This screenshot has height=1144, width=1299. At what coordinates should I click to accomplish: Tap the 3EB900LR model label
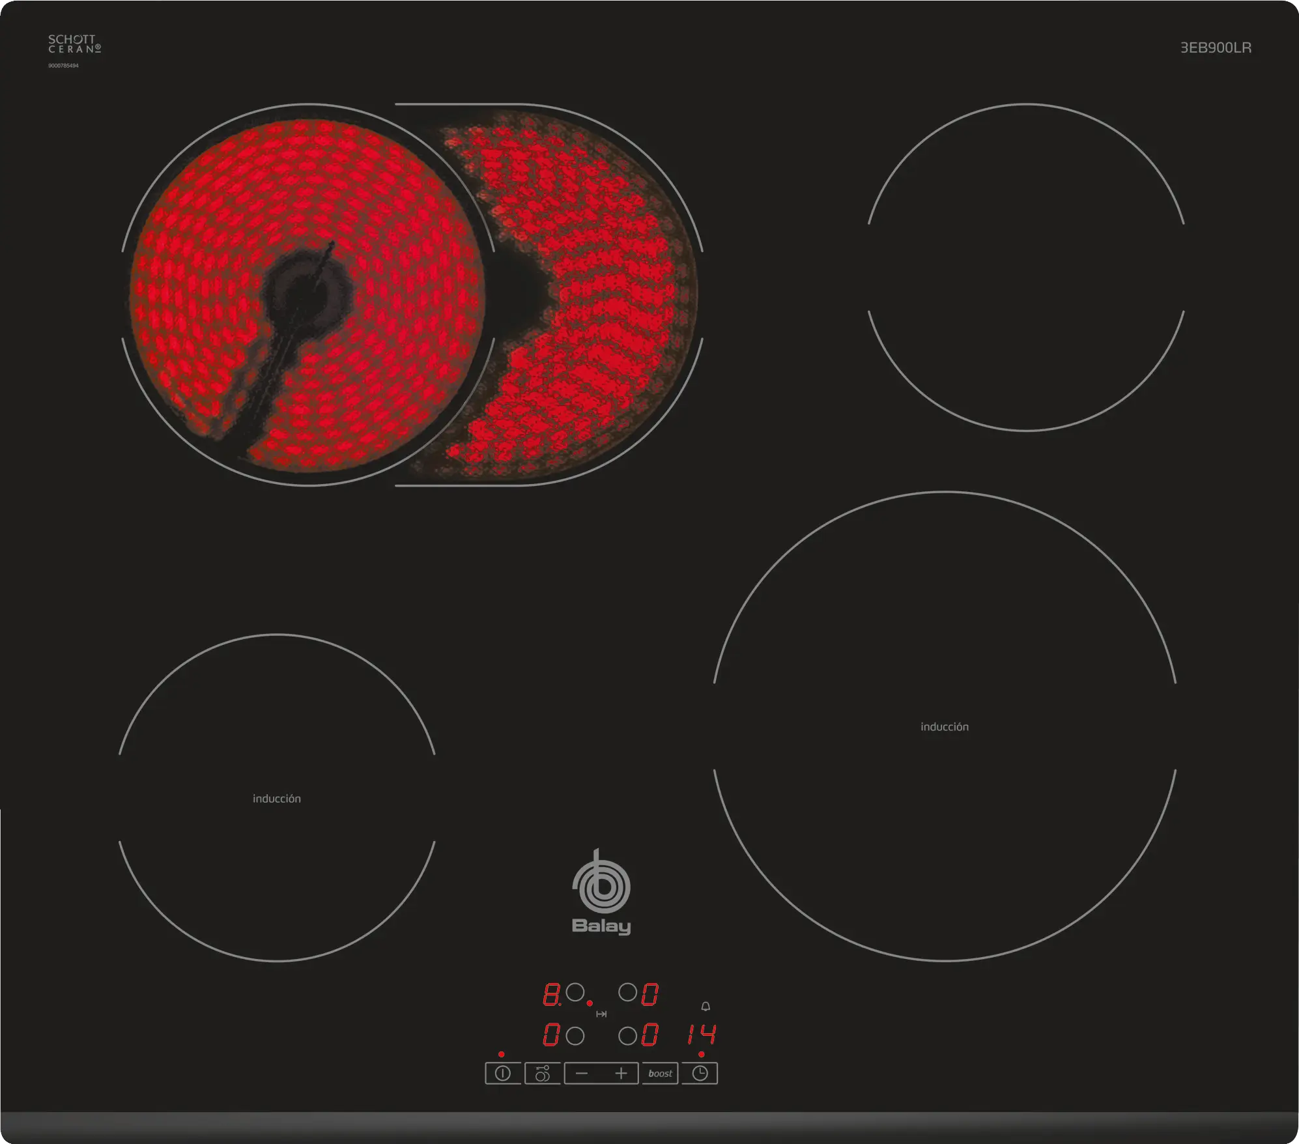[x=1216, y=48]
